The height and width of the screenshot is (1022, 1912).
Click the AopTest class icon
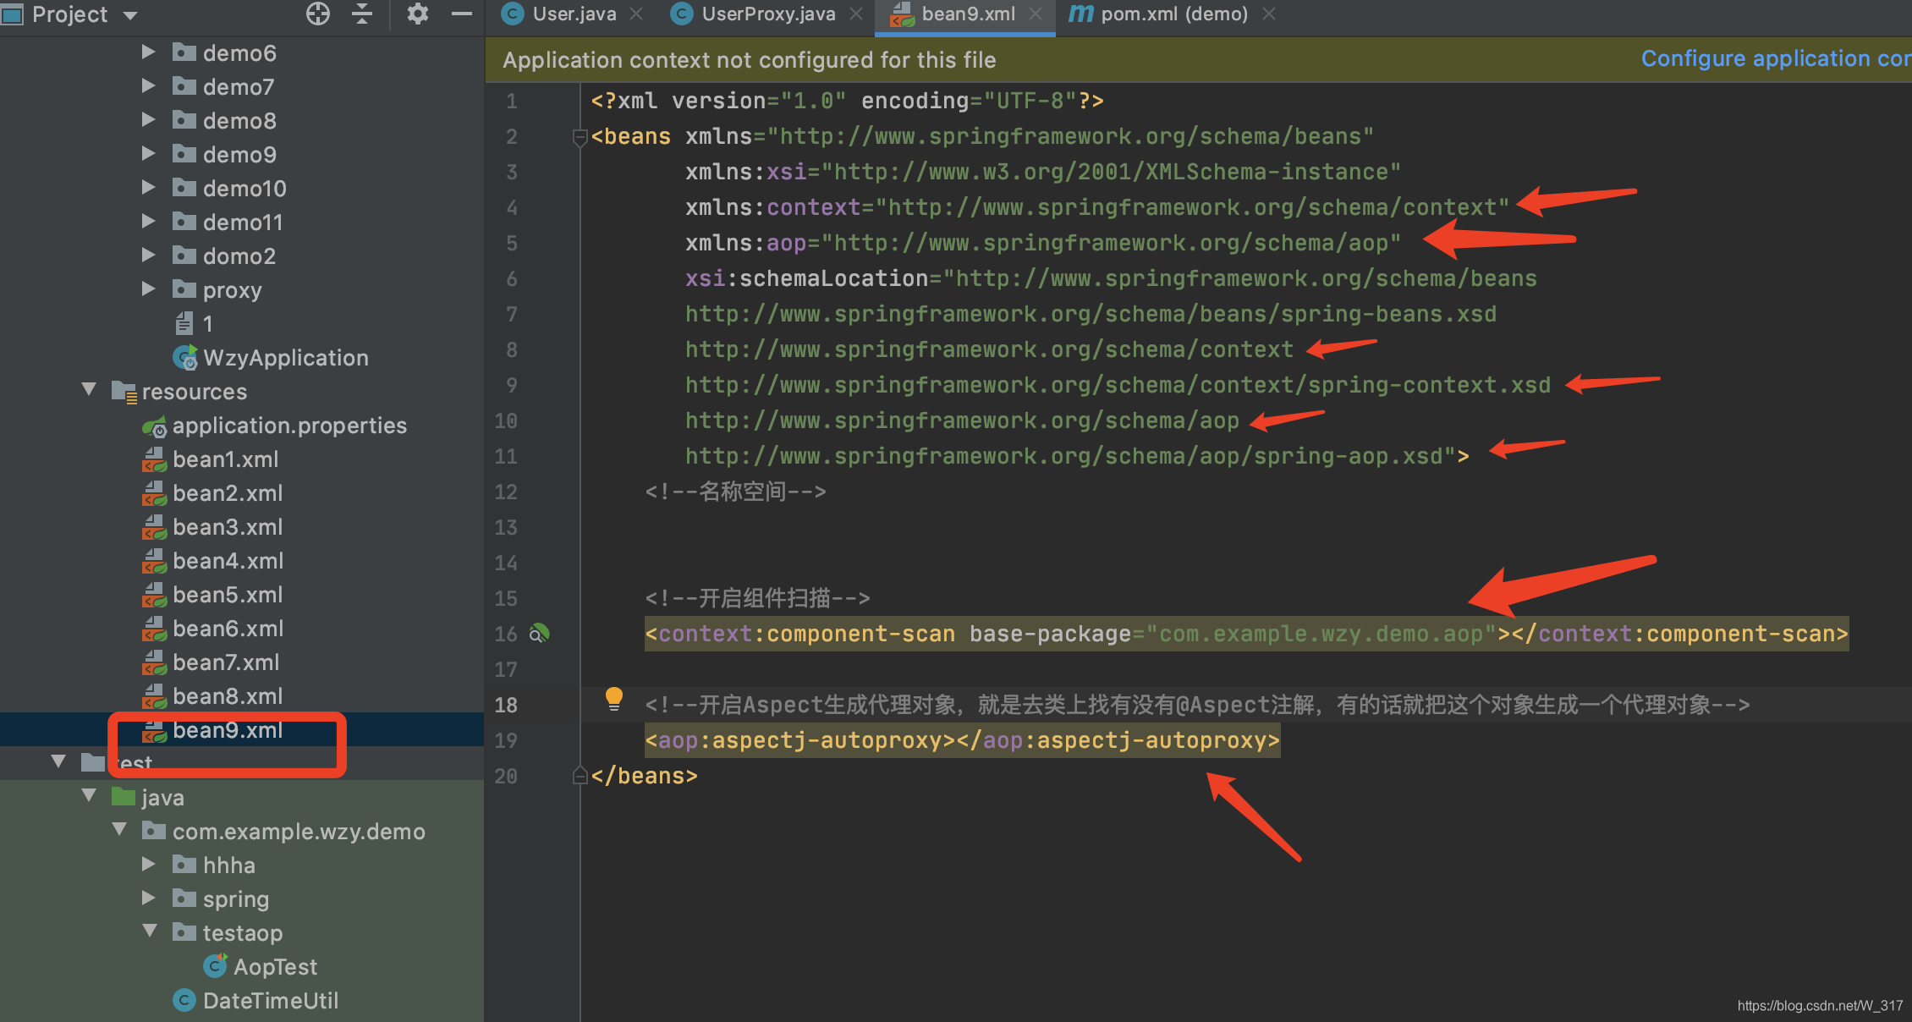coord(216,966)
